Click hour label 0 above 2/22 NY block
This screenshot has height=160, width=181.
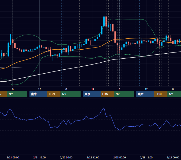tap(66, 89)
